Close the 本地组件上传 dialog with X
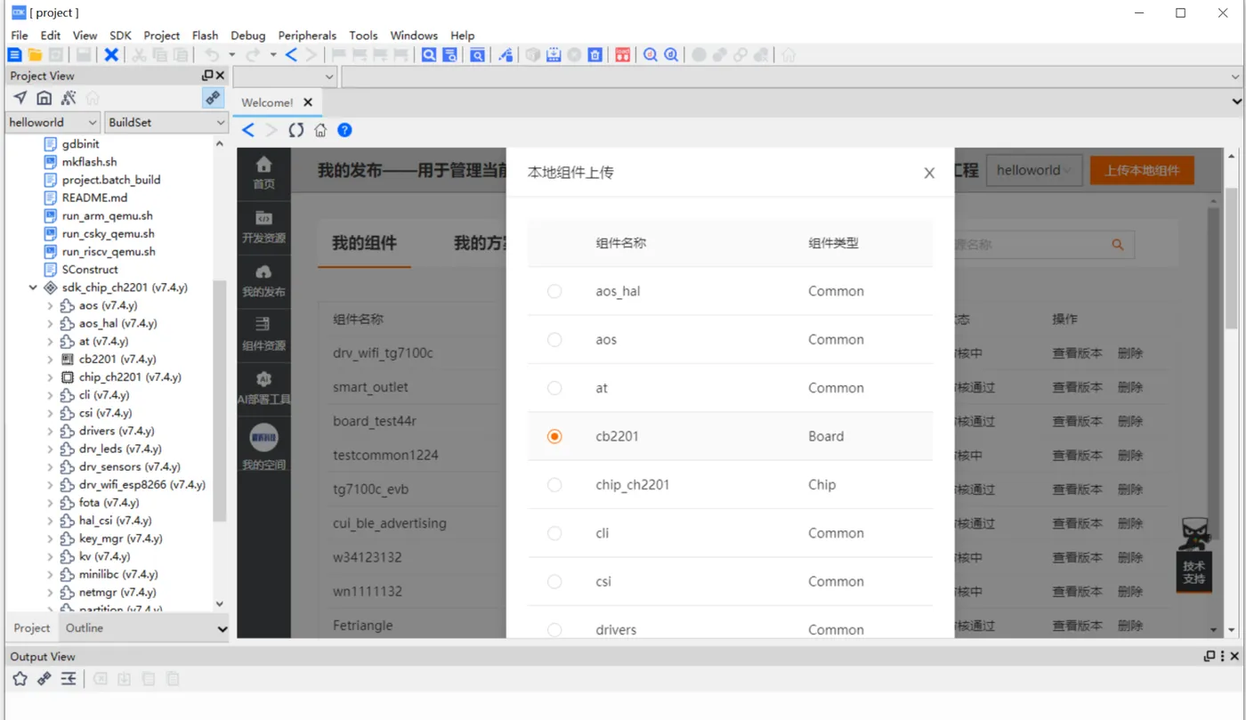The image size is (1246, 720). (929, 173)
